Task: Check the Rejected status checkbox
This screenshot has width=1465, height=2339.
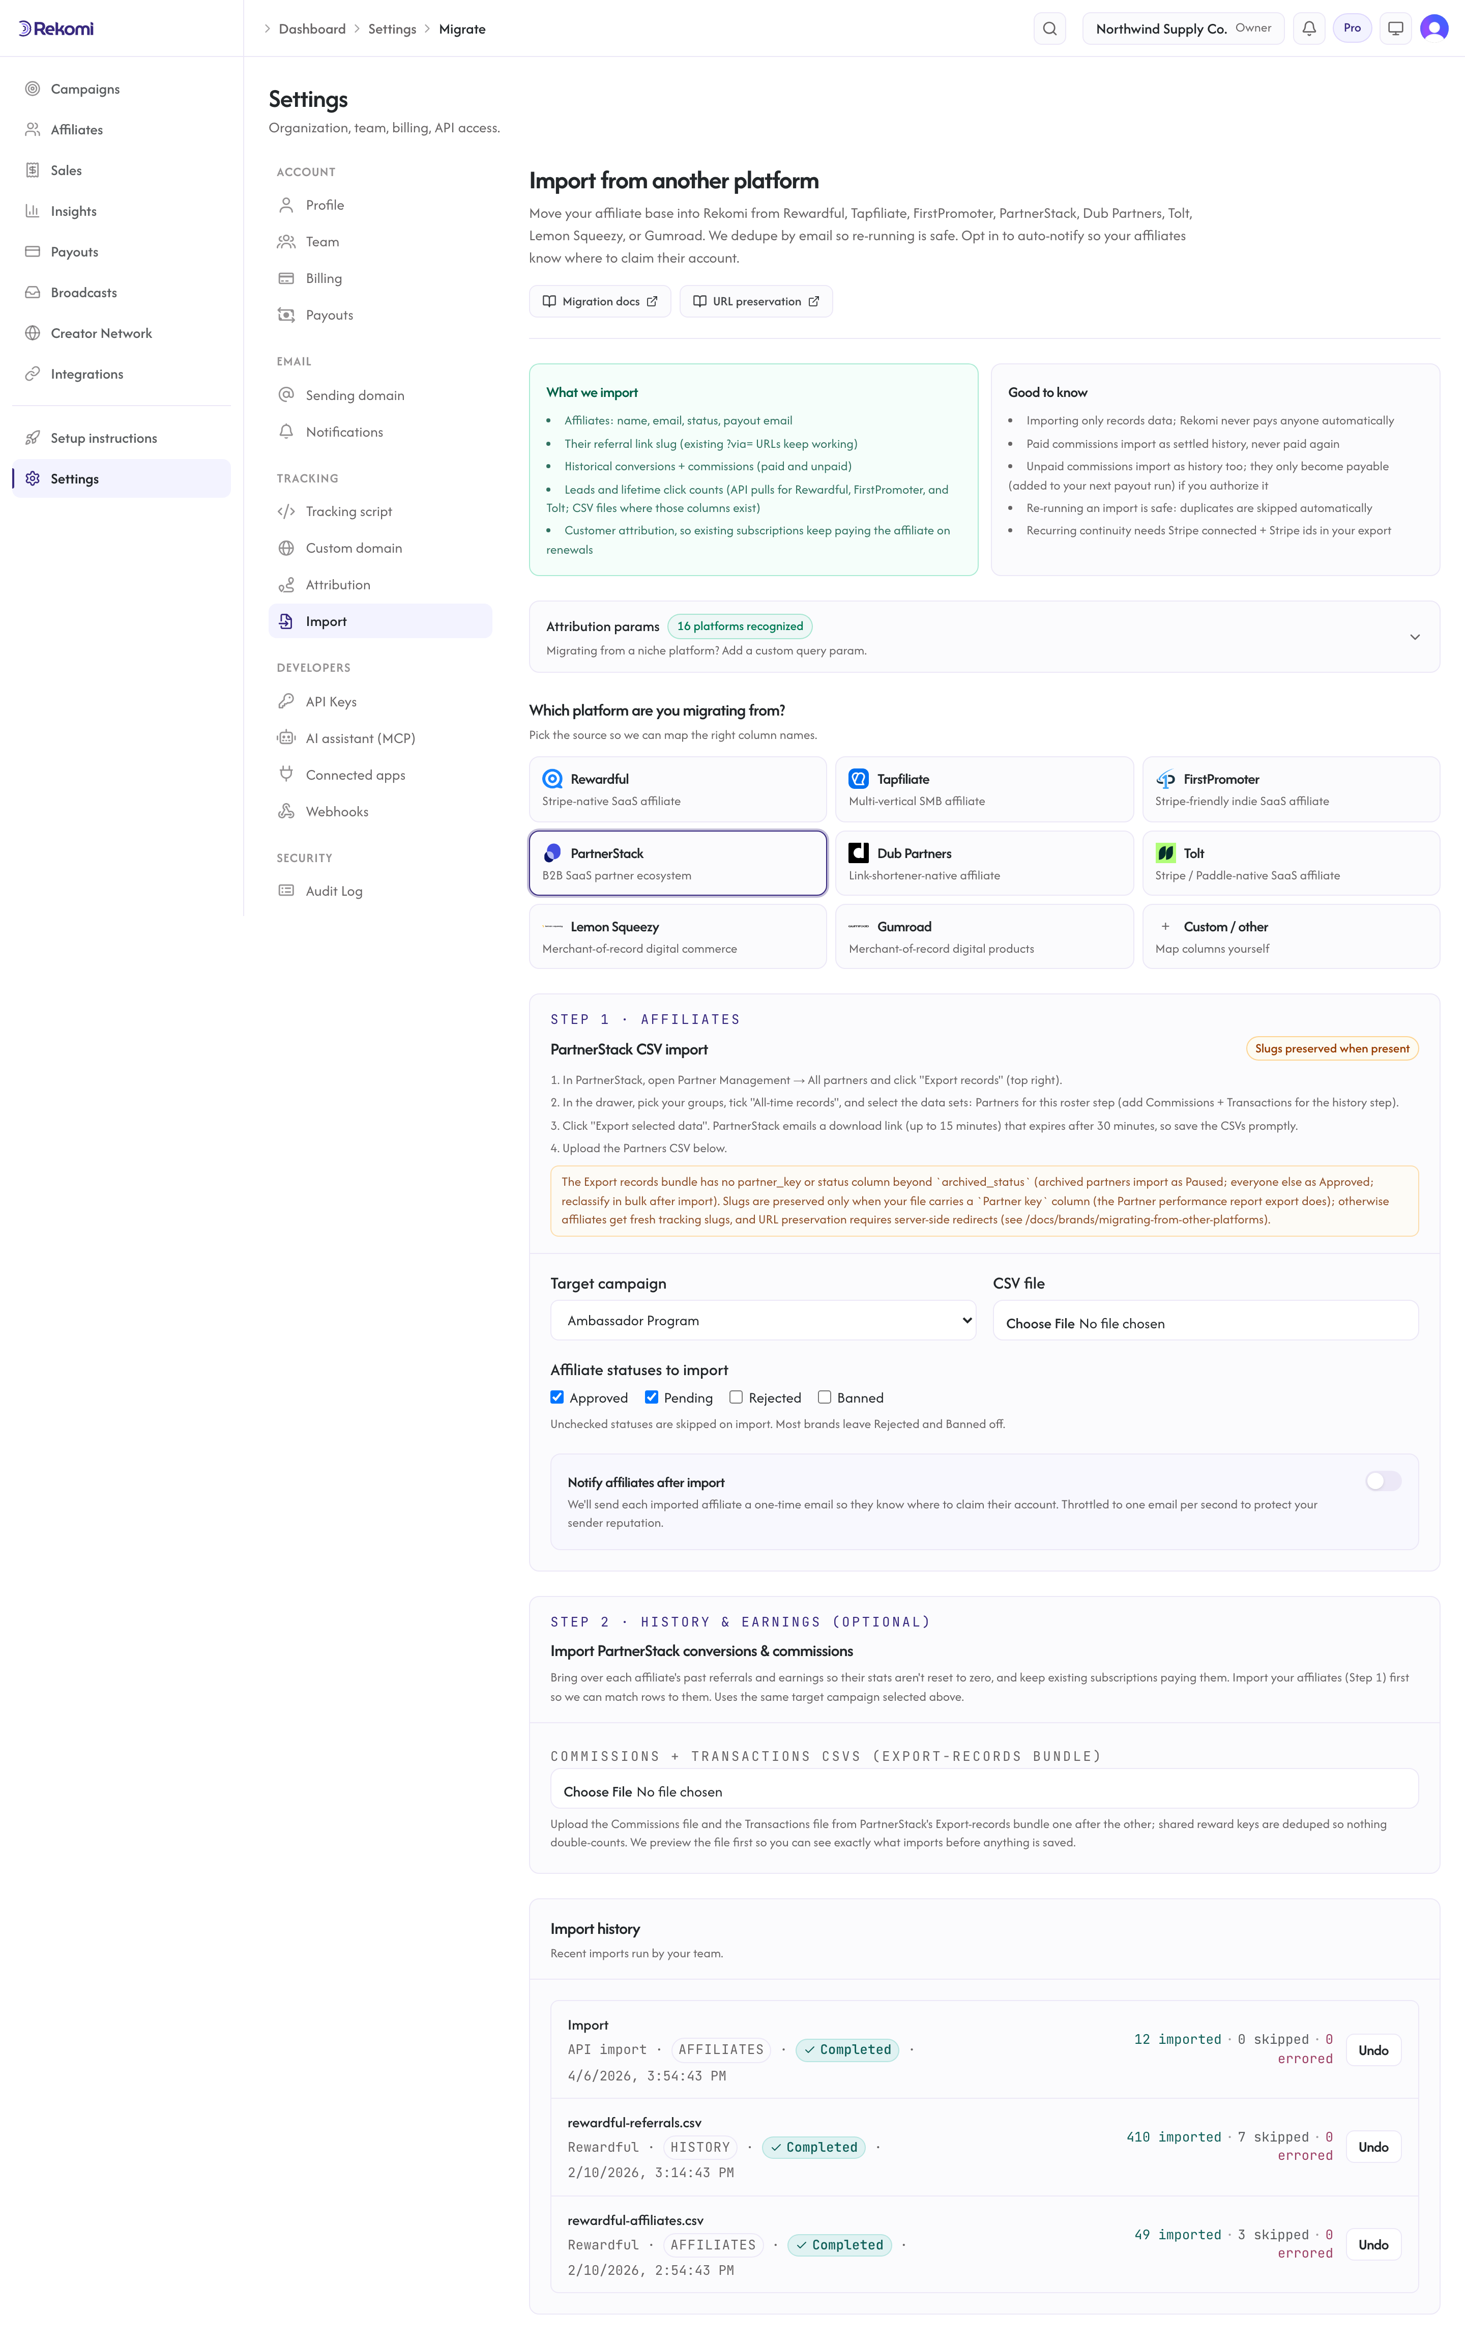Action: tap(737, 1398)
